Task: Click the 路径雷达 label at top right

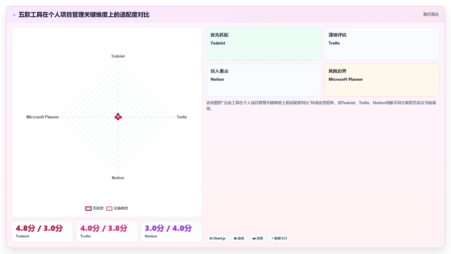Action: click(x=431, y=14)
